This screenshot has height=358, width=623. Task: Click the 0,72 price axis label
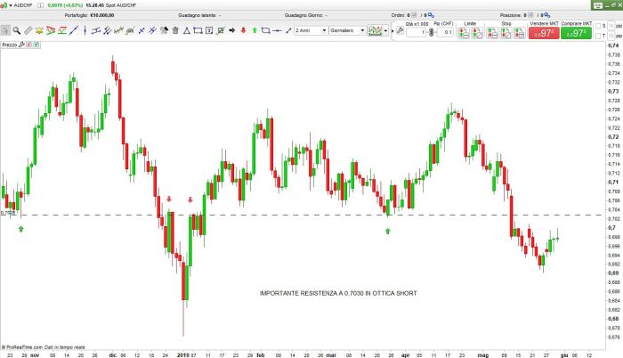click(613, 137)
